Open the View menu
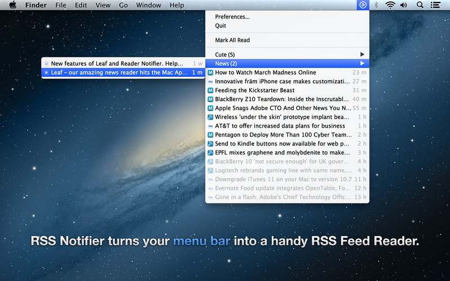The width and height of the screenshot is (450, 281). pyautogui.click(x=103, y=5)
